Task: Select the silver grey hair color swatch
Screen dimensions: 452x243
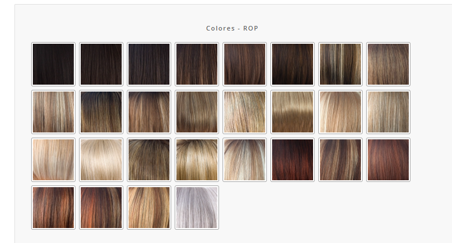Action: coord(197,207)
